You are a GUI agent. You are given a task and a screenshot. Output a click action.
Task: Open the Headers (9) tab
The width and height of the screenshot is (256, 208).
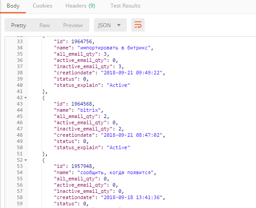pyautogui.click(x=80, y=6)
